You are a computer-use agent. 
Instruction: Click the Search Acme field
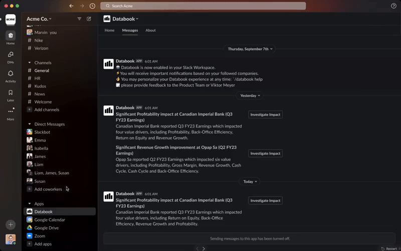tap(203, 6)
